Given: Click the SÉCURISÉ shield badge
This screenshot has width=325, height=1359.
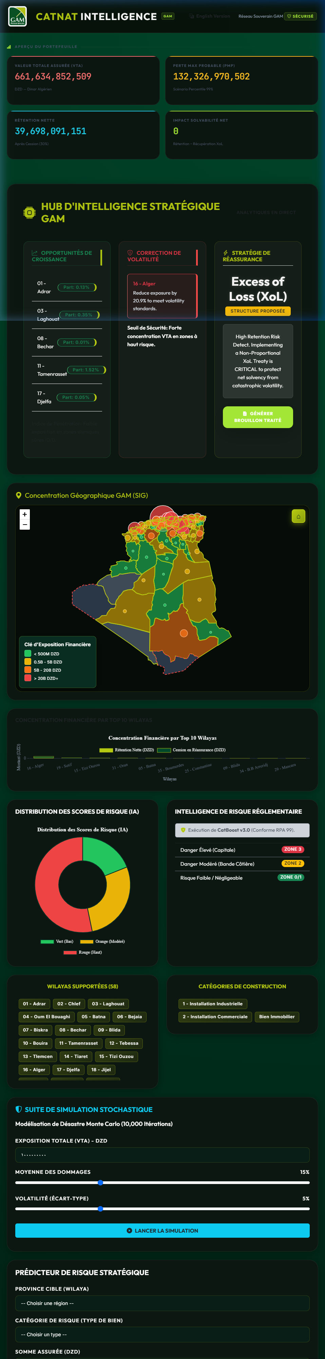Looking at the screenshot, I should (x=300, y=16).
